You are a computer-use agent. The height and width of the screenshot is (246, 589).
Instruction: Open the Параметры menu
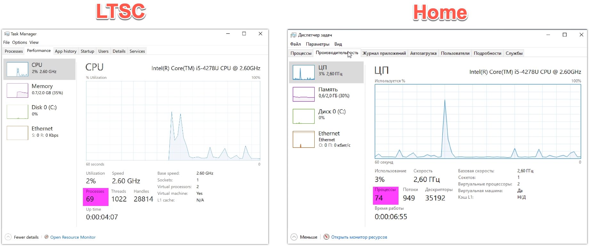(x=318, y=44)
